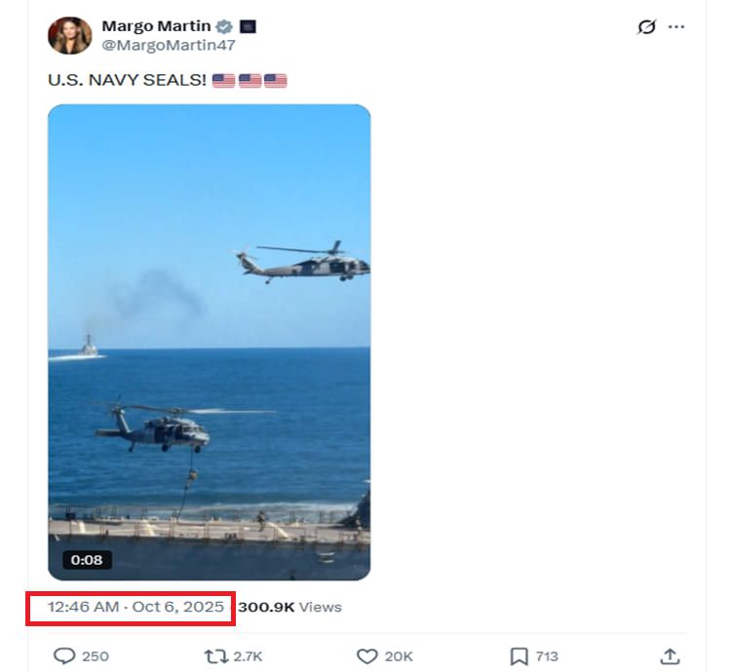Screen dimensions: 731x672
Task: Click the Margo Martin display name
Action: (156, 26)
